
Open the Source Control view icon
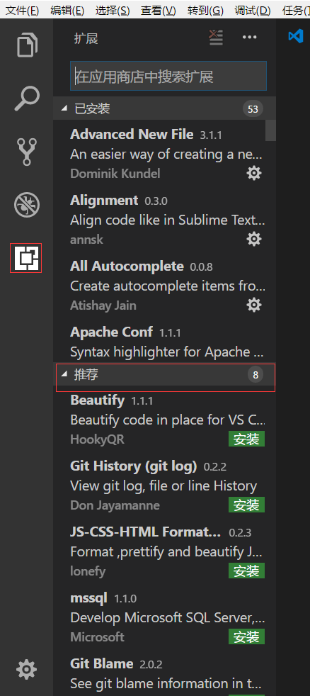point(27,152)
